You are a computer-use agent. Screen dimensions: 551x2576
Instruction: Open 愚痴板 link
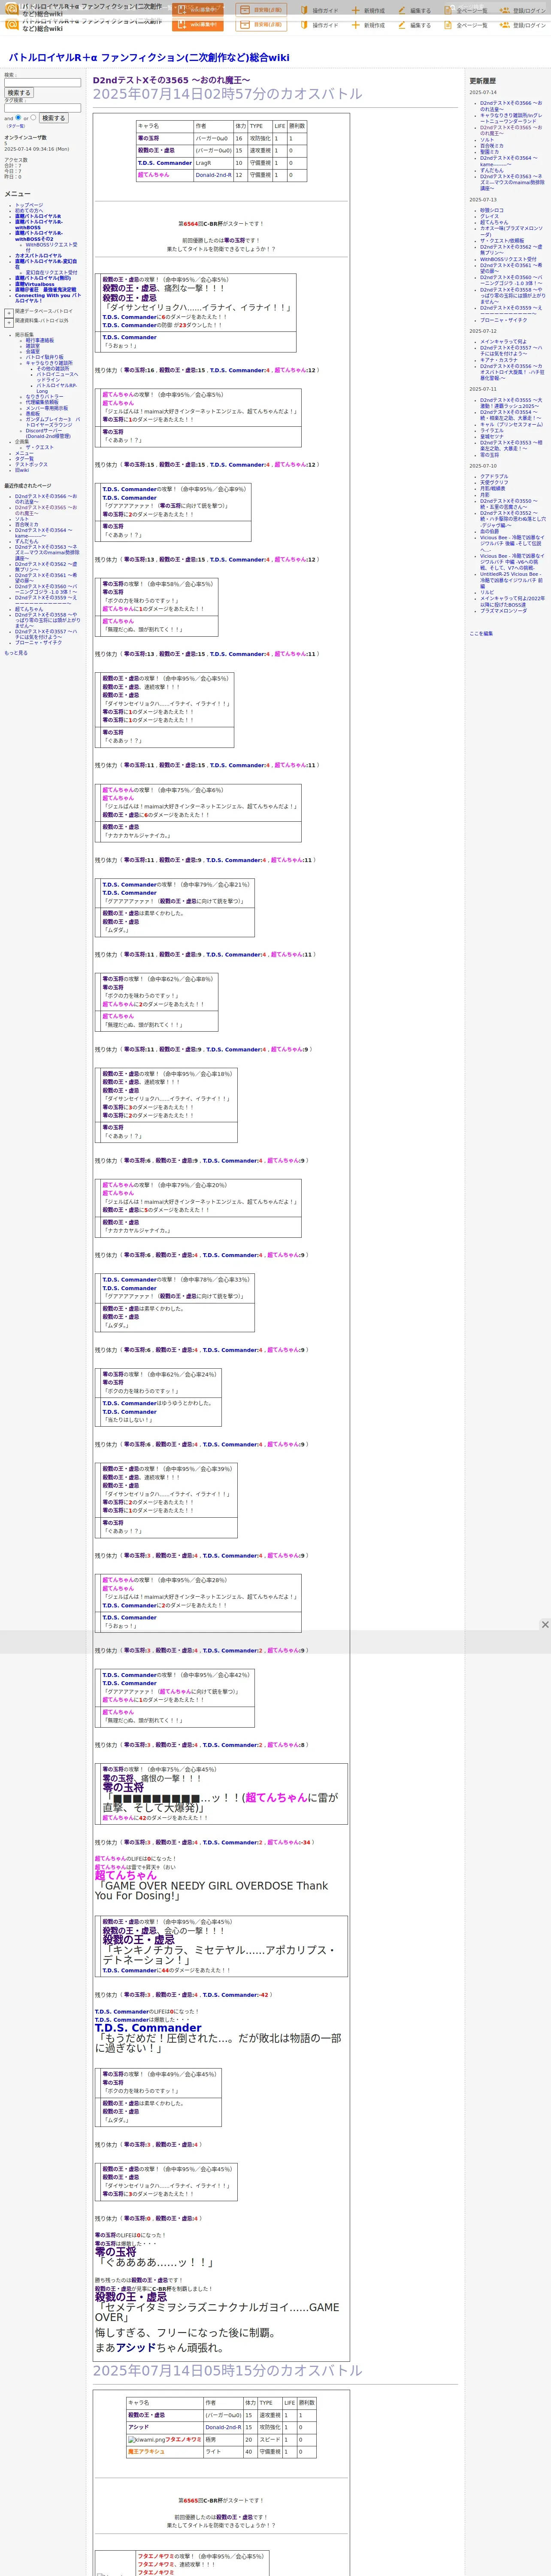click(33, 413)
